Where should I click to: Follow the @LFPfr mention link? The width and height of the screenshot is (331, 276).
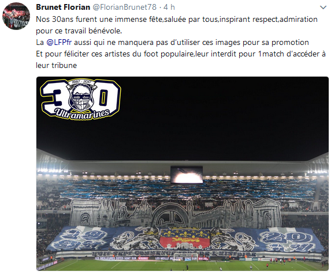[59, 43]
